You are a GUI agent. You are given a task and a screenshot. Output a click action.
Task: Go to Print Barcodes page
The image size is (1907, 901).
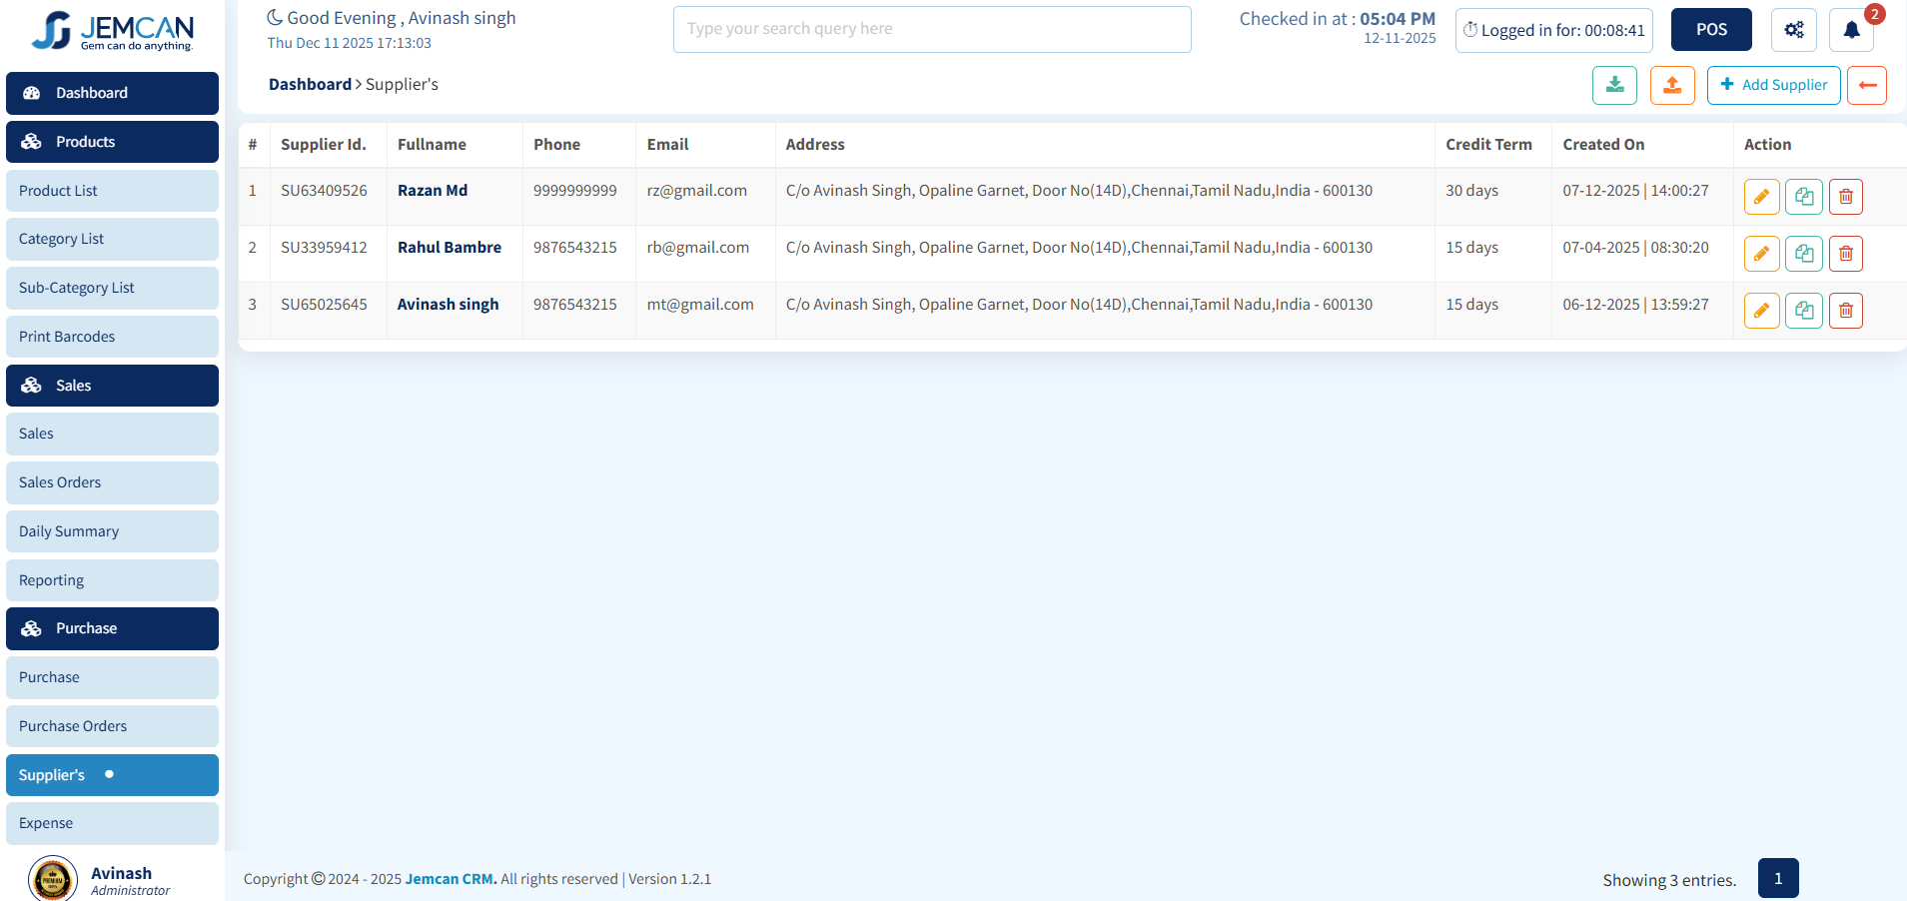112,337
